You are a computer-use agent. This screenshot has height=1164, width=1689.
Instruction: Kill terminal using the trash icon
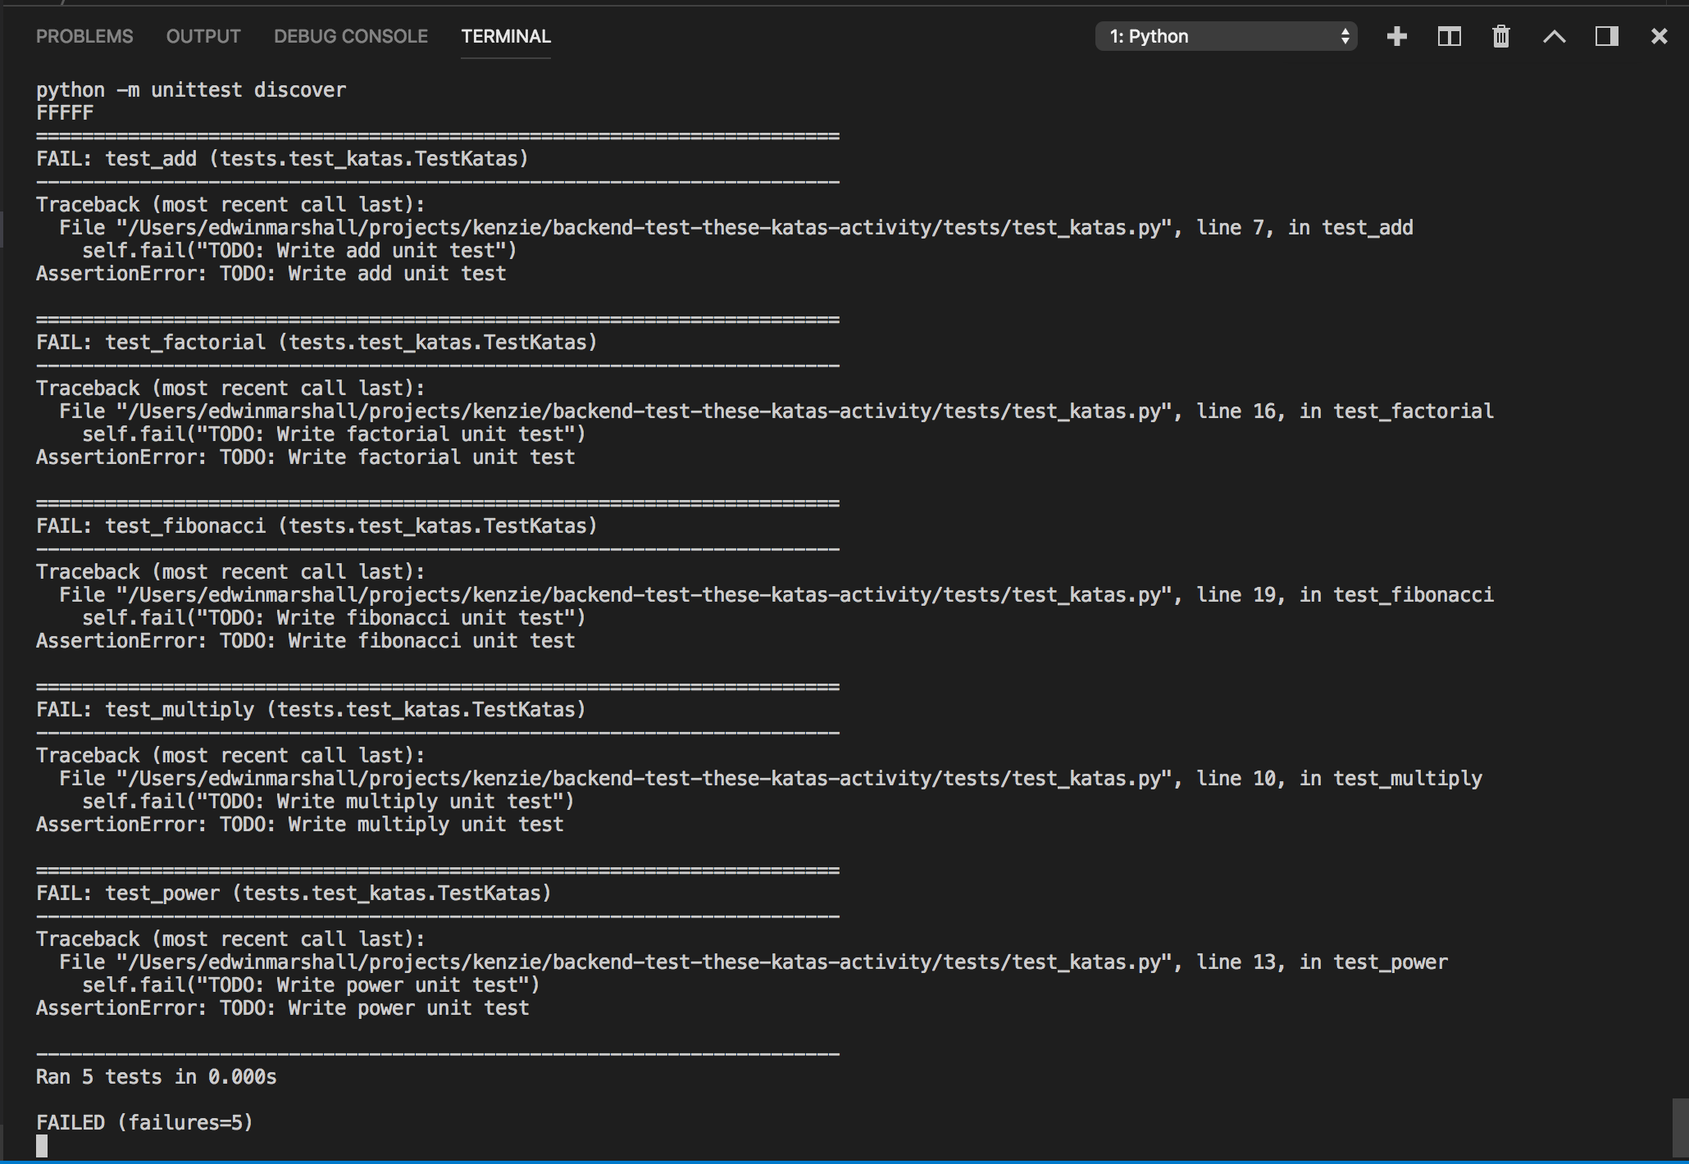[x=1500, y=36]
